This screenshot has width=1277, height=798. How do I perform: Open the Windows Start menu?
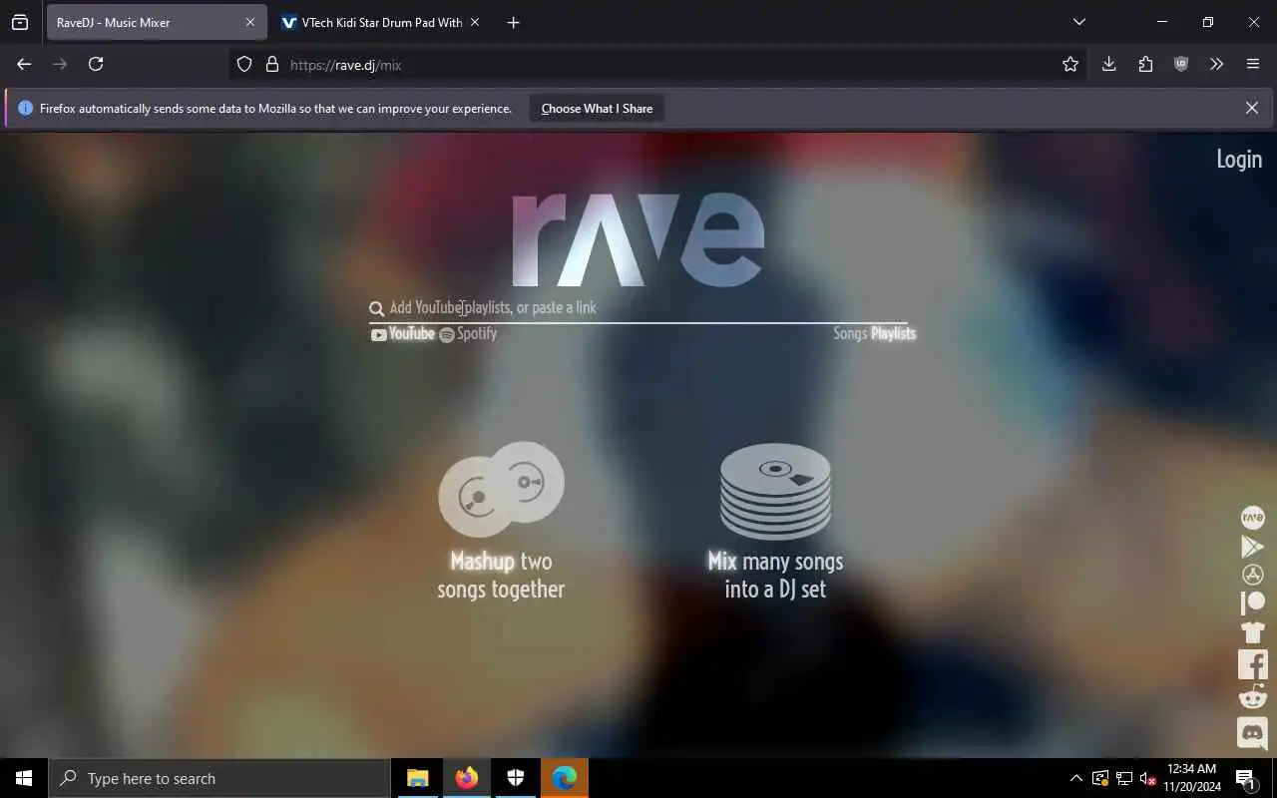click(x=24, y=778)
